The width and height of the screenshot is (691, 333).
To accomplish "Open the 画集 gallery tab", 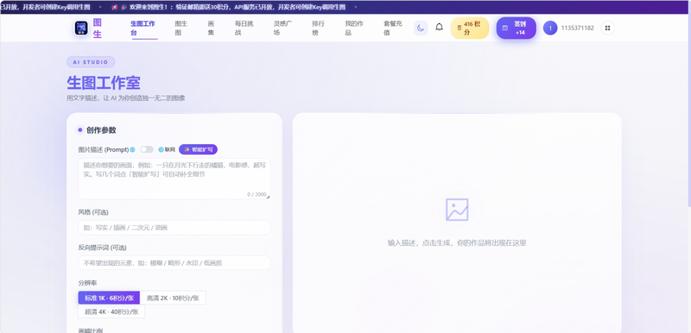I will click(211, 28).
